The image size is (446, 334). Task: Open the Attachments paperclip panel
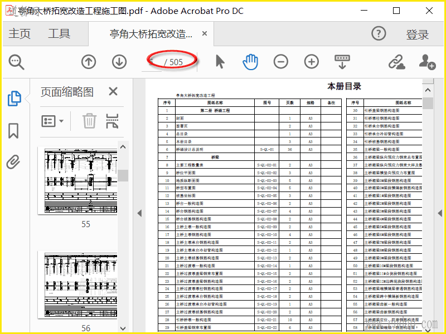13,162
